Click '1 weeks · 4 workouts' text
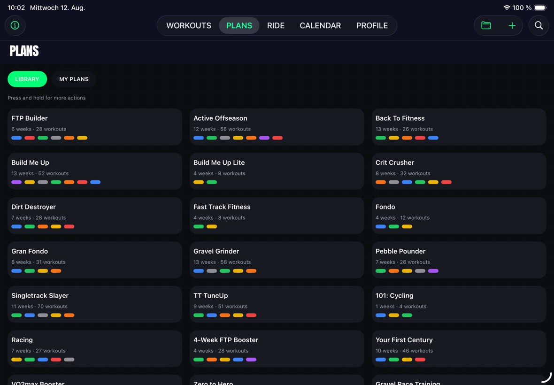The width and height of the screenshot is (554, 385). click(401, 306)
